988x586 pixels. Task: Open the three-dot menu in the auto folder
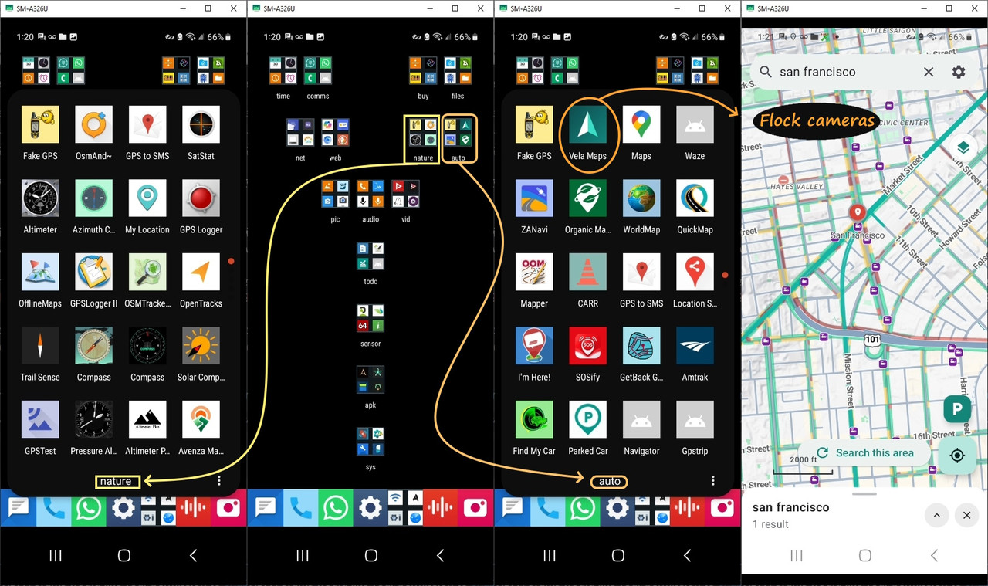(x=713, y=481)
